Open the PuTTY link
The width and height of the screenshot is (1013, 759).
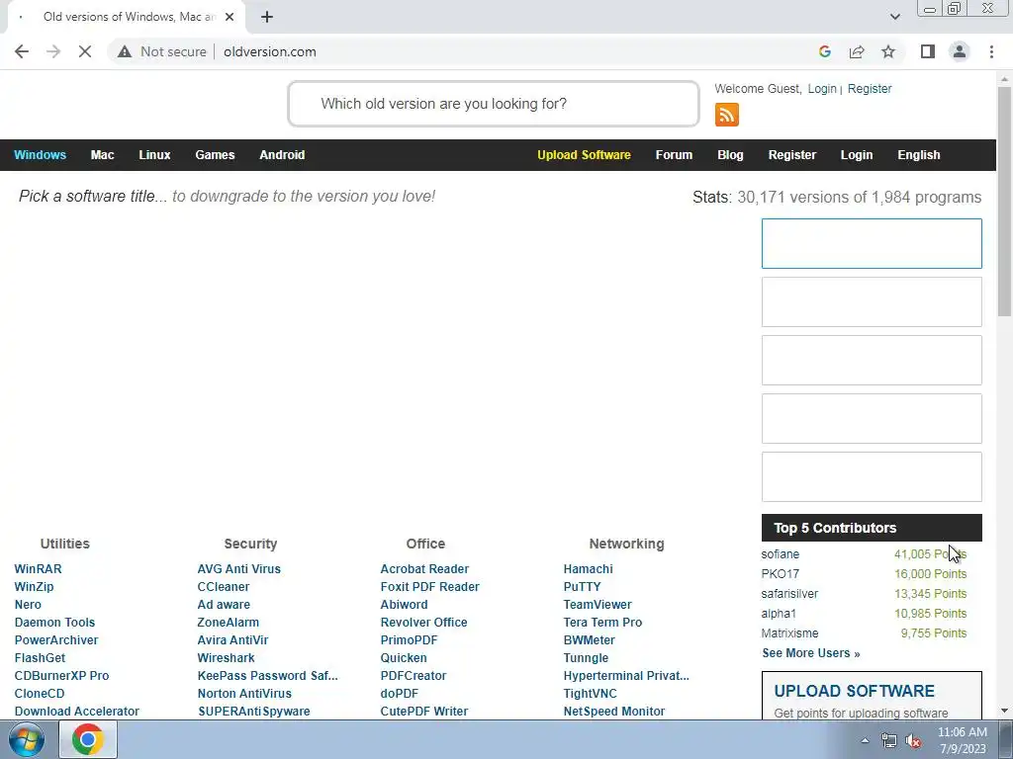coord(582,587)
